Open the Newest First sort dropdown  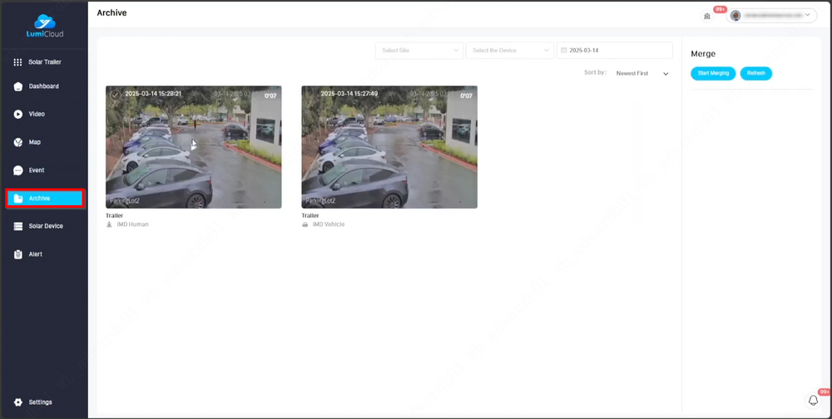click(x=641, y=73)
